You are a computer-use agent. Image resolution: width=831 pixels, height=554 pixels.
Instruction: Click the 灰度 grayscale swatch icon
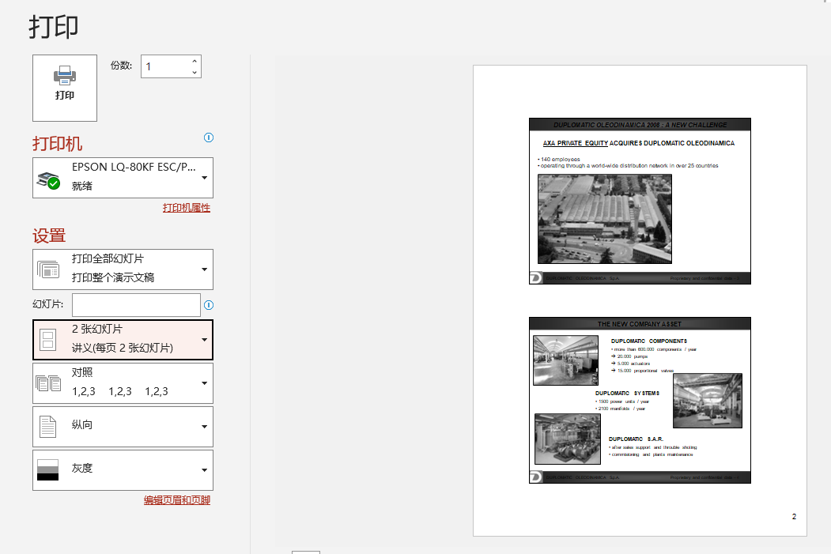point(47,470)
